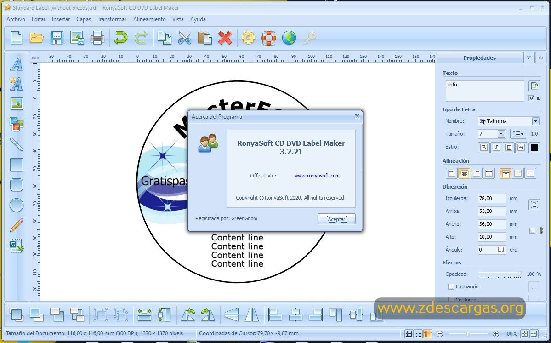551x343 pixels.
Task: Open the angle picker button next to Ángulo
Action: [501, 250]
